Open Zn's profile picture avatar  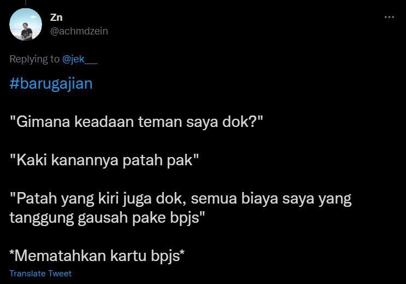[26, 24]
